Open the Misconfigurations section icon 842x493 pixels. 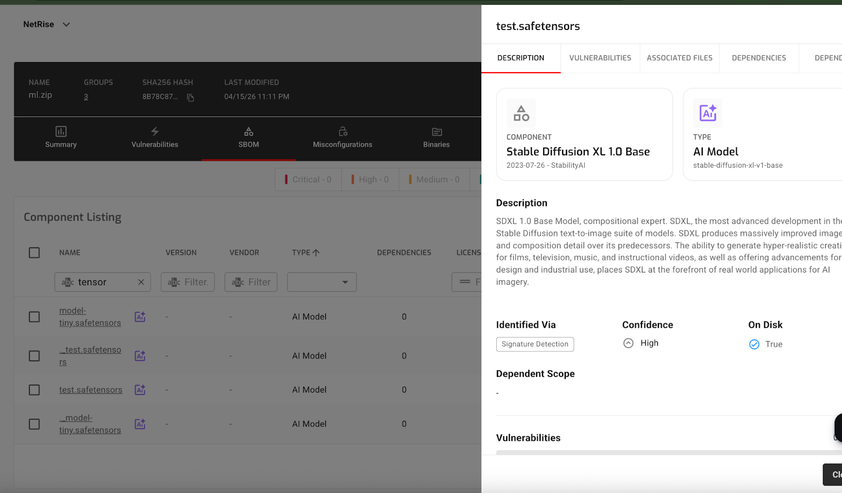343,132
